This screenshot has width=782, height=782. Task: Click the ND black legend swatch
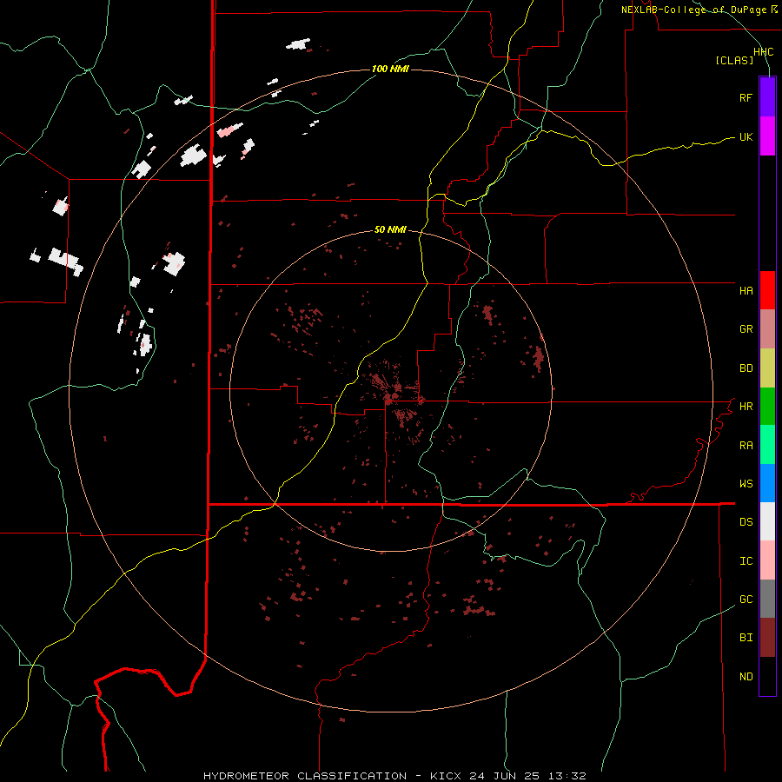(x=767, y=676)
